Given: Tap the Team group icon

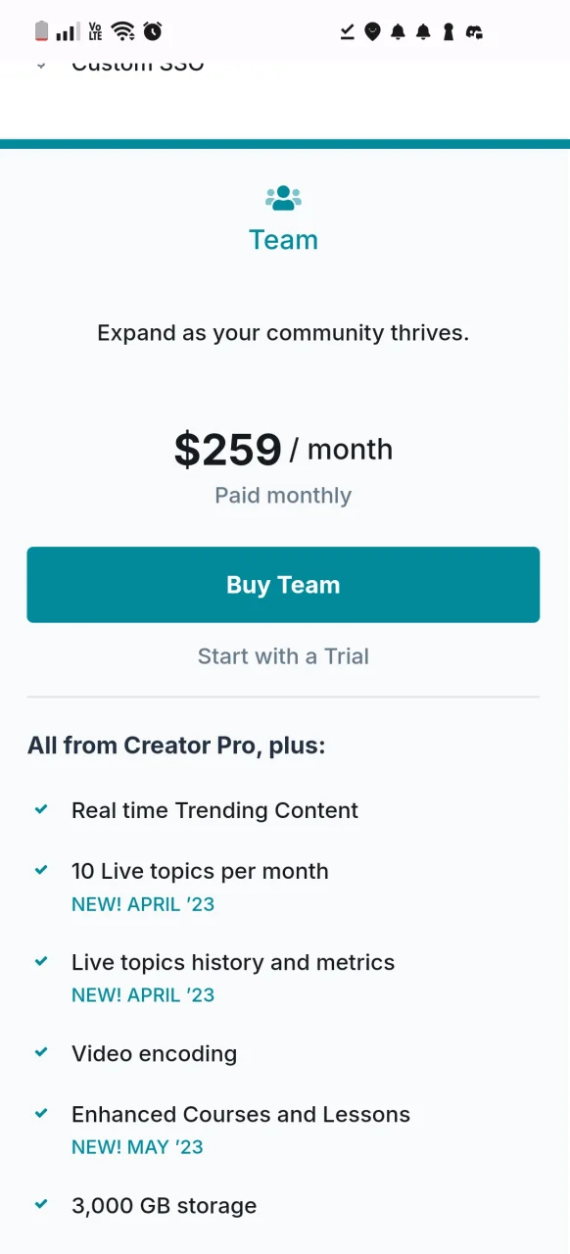Looking at the screenshot, I should click(283, 198).
